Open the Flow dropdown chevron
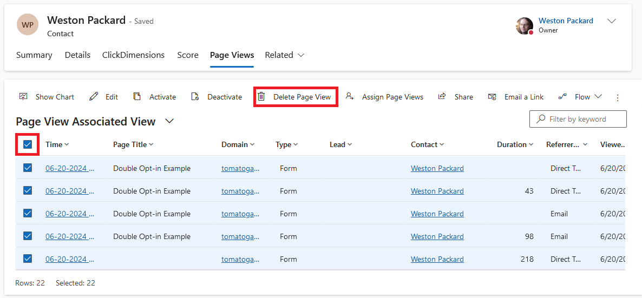 (x=598, y=97)
